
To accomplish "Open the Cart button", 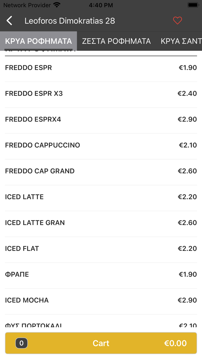I will 101,343.
